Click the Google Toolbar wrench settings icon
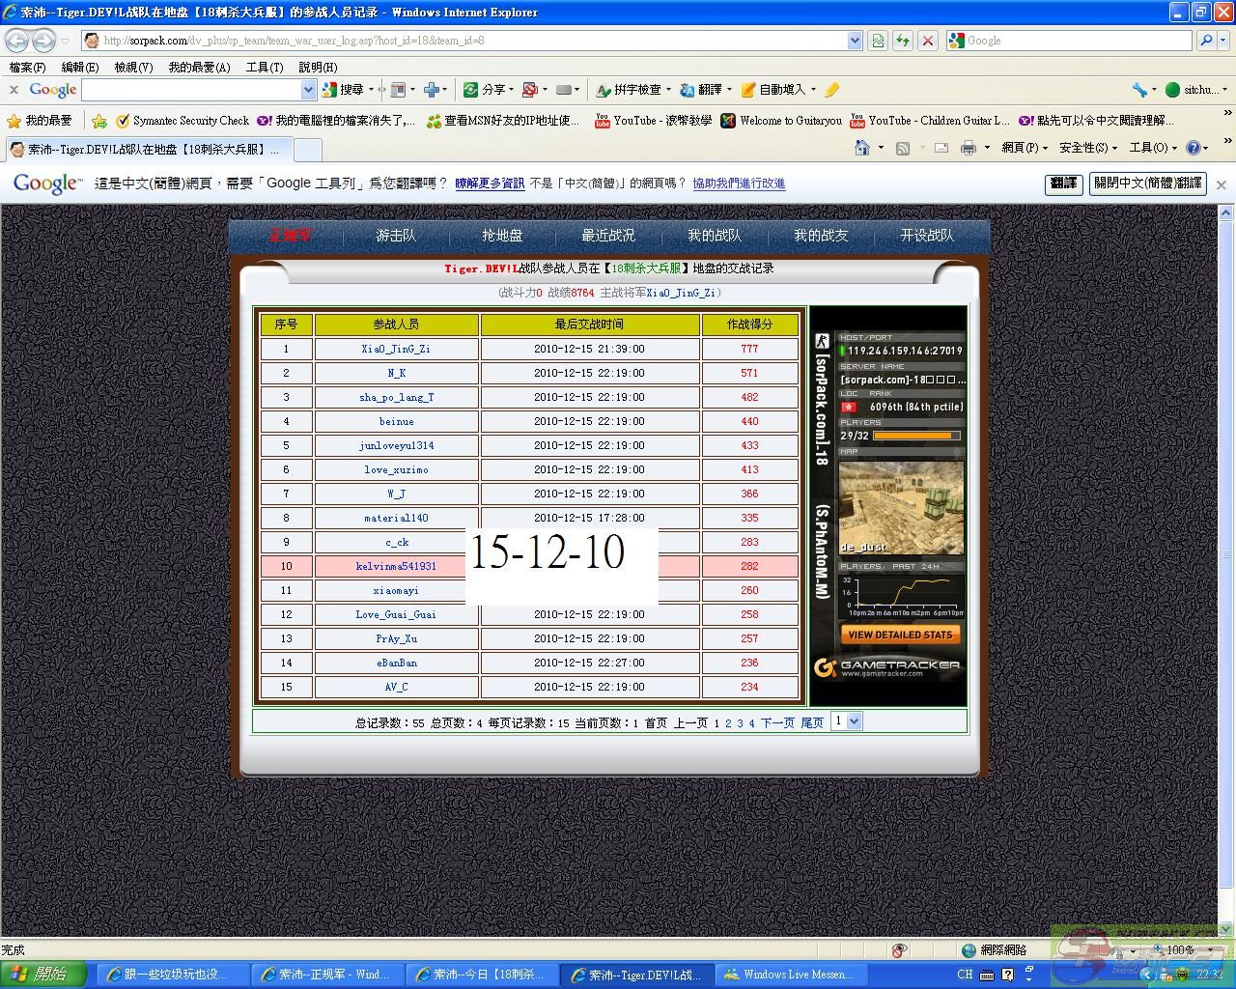1236x989 pixels. coord(1139,90)
